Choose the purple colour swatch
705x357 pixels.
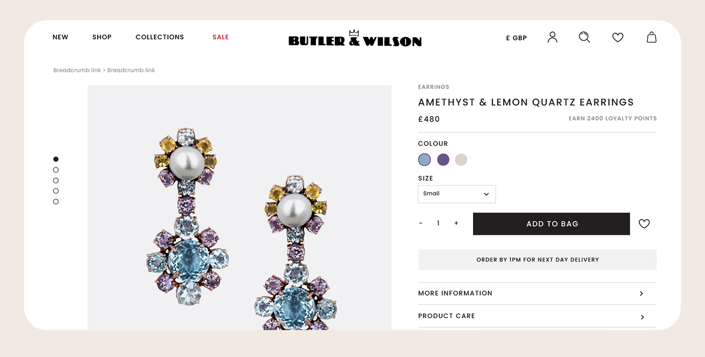coord(443,159)
